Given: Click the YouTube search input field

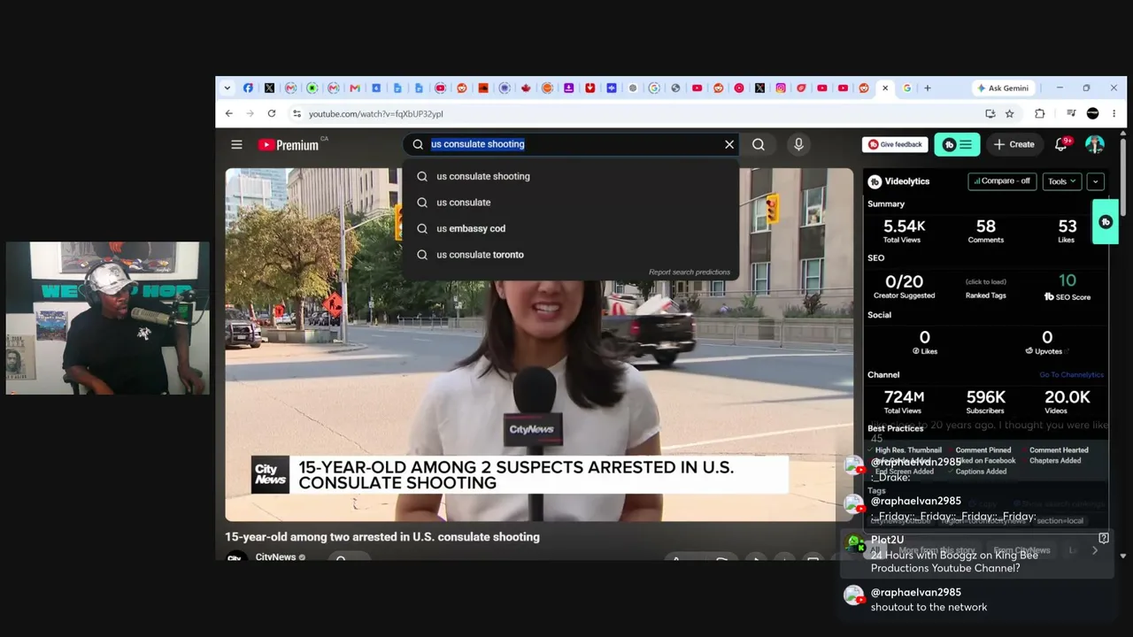Looking at the screenshot, I should (x=573, y=144).
